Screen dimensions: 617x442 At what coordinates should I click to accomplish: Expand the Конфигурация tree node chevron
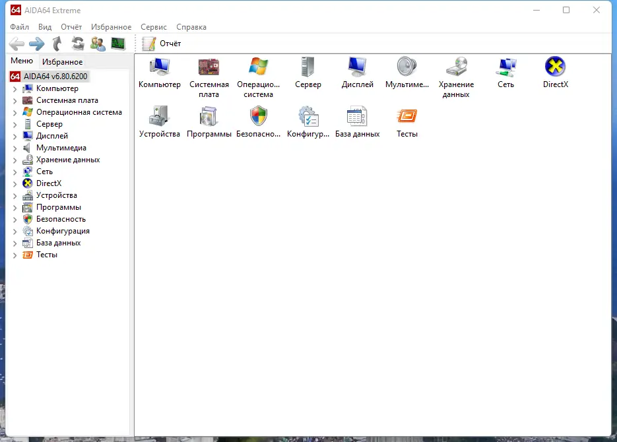tap(15, 231)
